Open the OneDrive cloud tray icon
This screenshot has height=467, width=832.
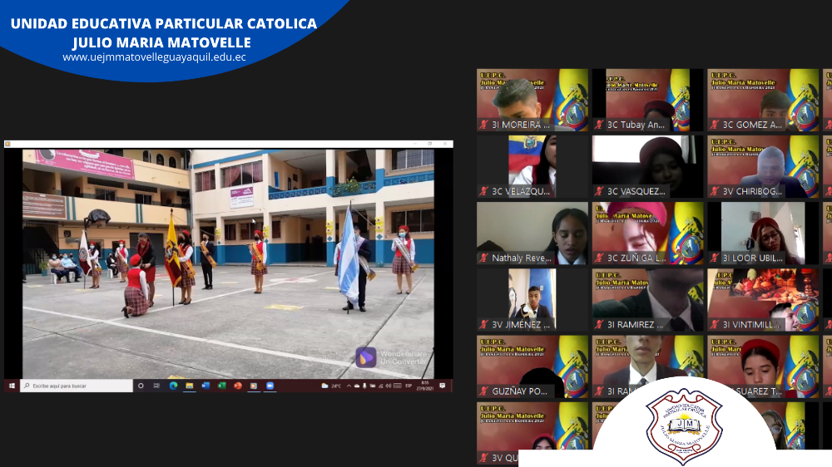pos(357,386)
